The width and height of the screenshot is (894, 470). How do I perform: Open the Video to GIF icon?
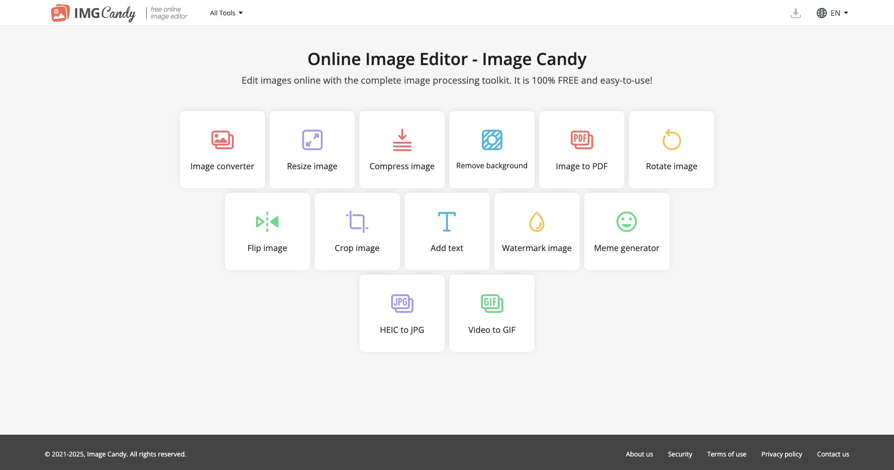pyautogui.click(x=492, y=304)
